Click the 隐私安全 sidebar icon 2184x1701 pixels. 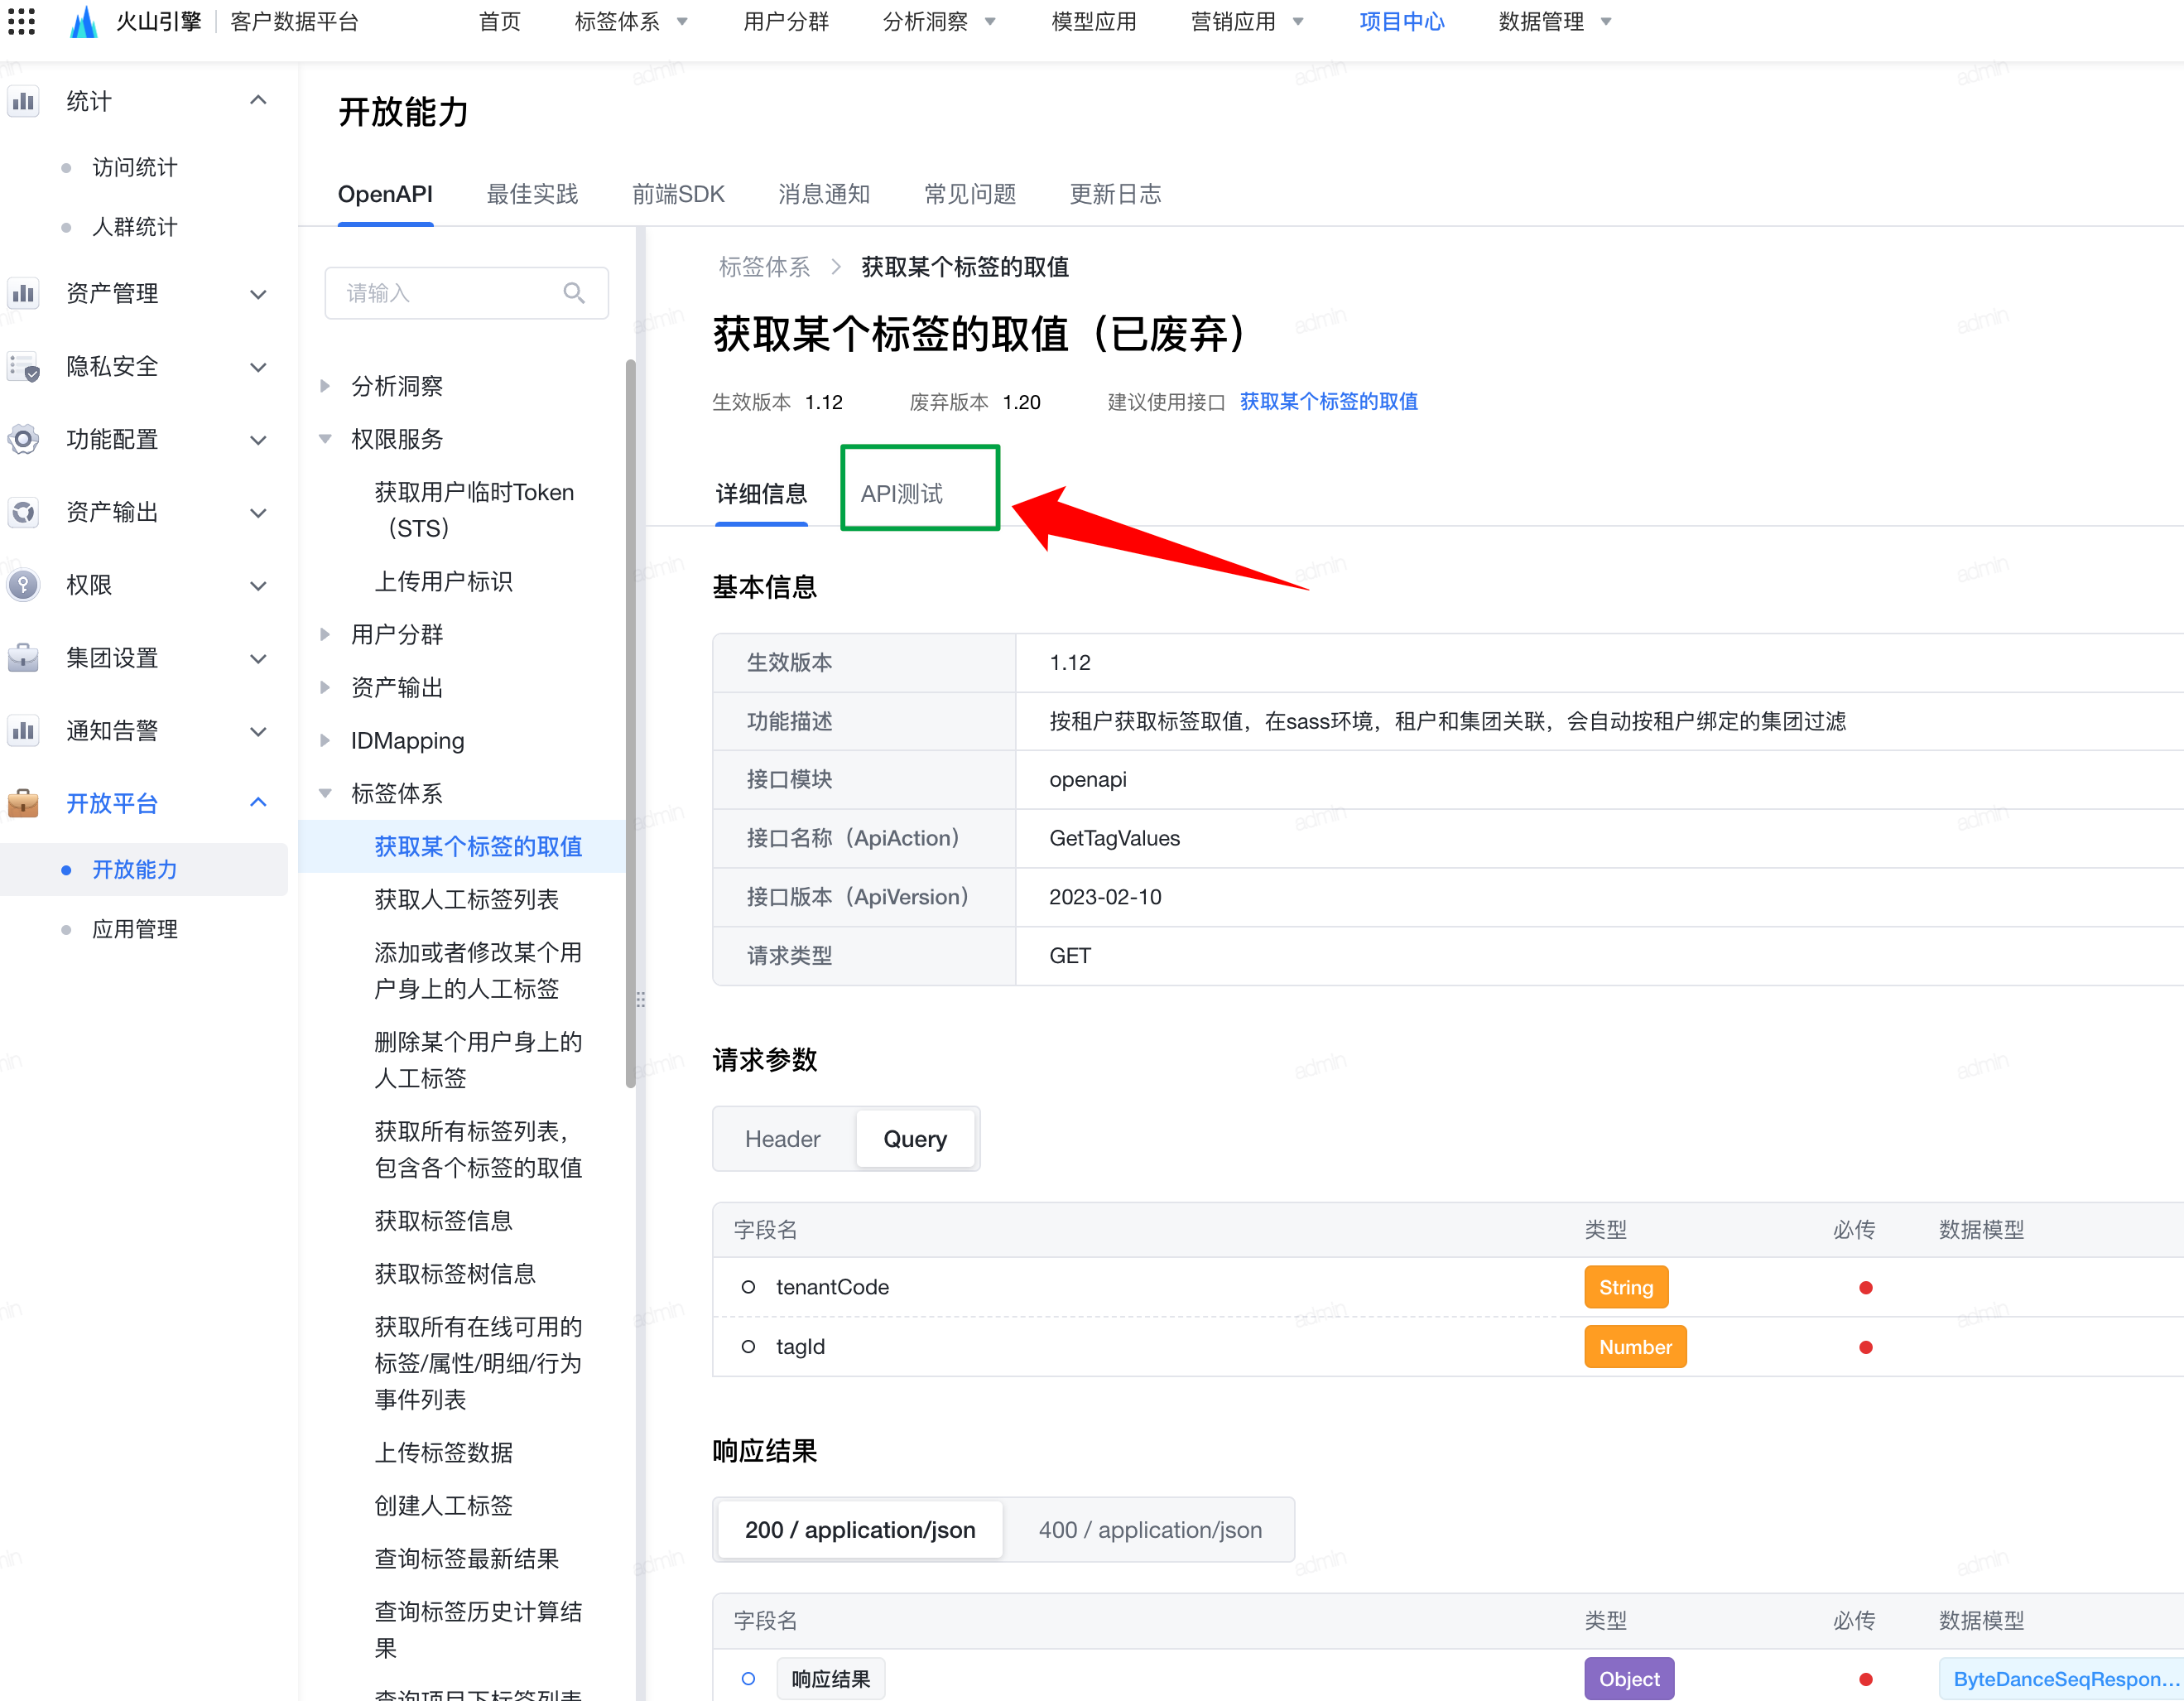click(x=23, y=367)
